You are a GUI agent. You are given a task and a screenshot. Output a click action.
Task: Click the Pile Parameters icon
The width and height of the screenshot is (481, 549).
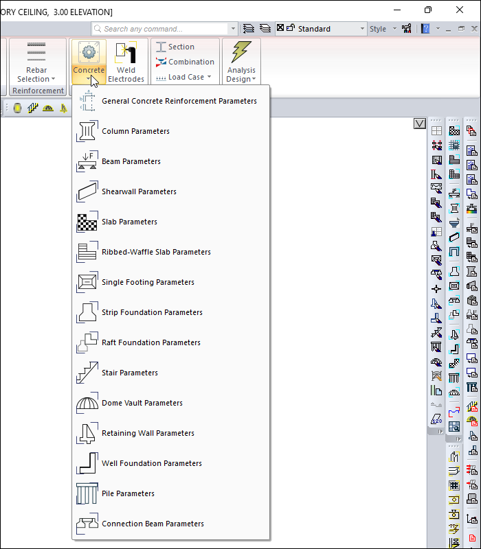click(x=87, y=493)
